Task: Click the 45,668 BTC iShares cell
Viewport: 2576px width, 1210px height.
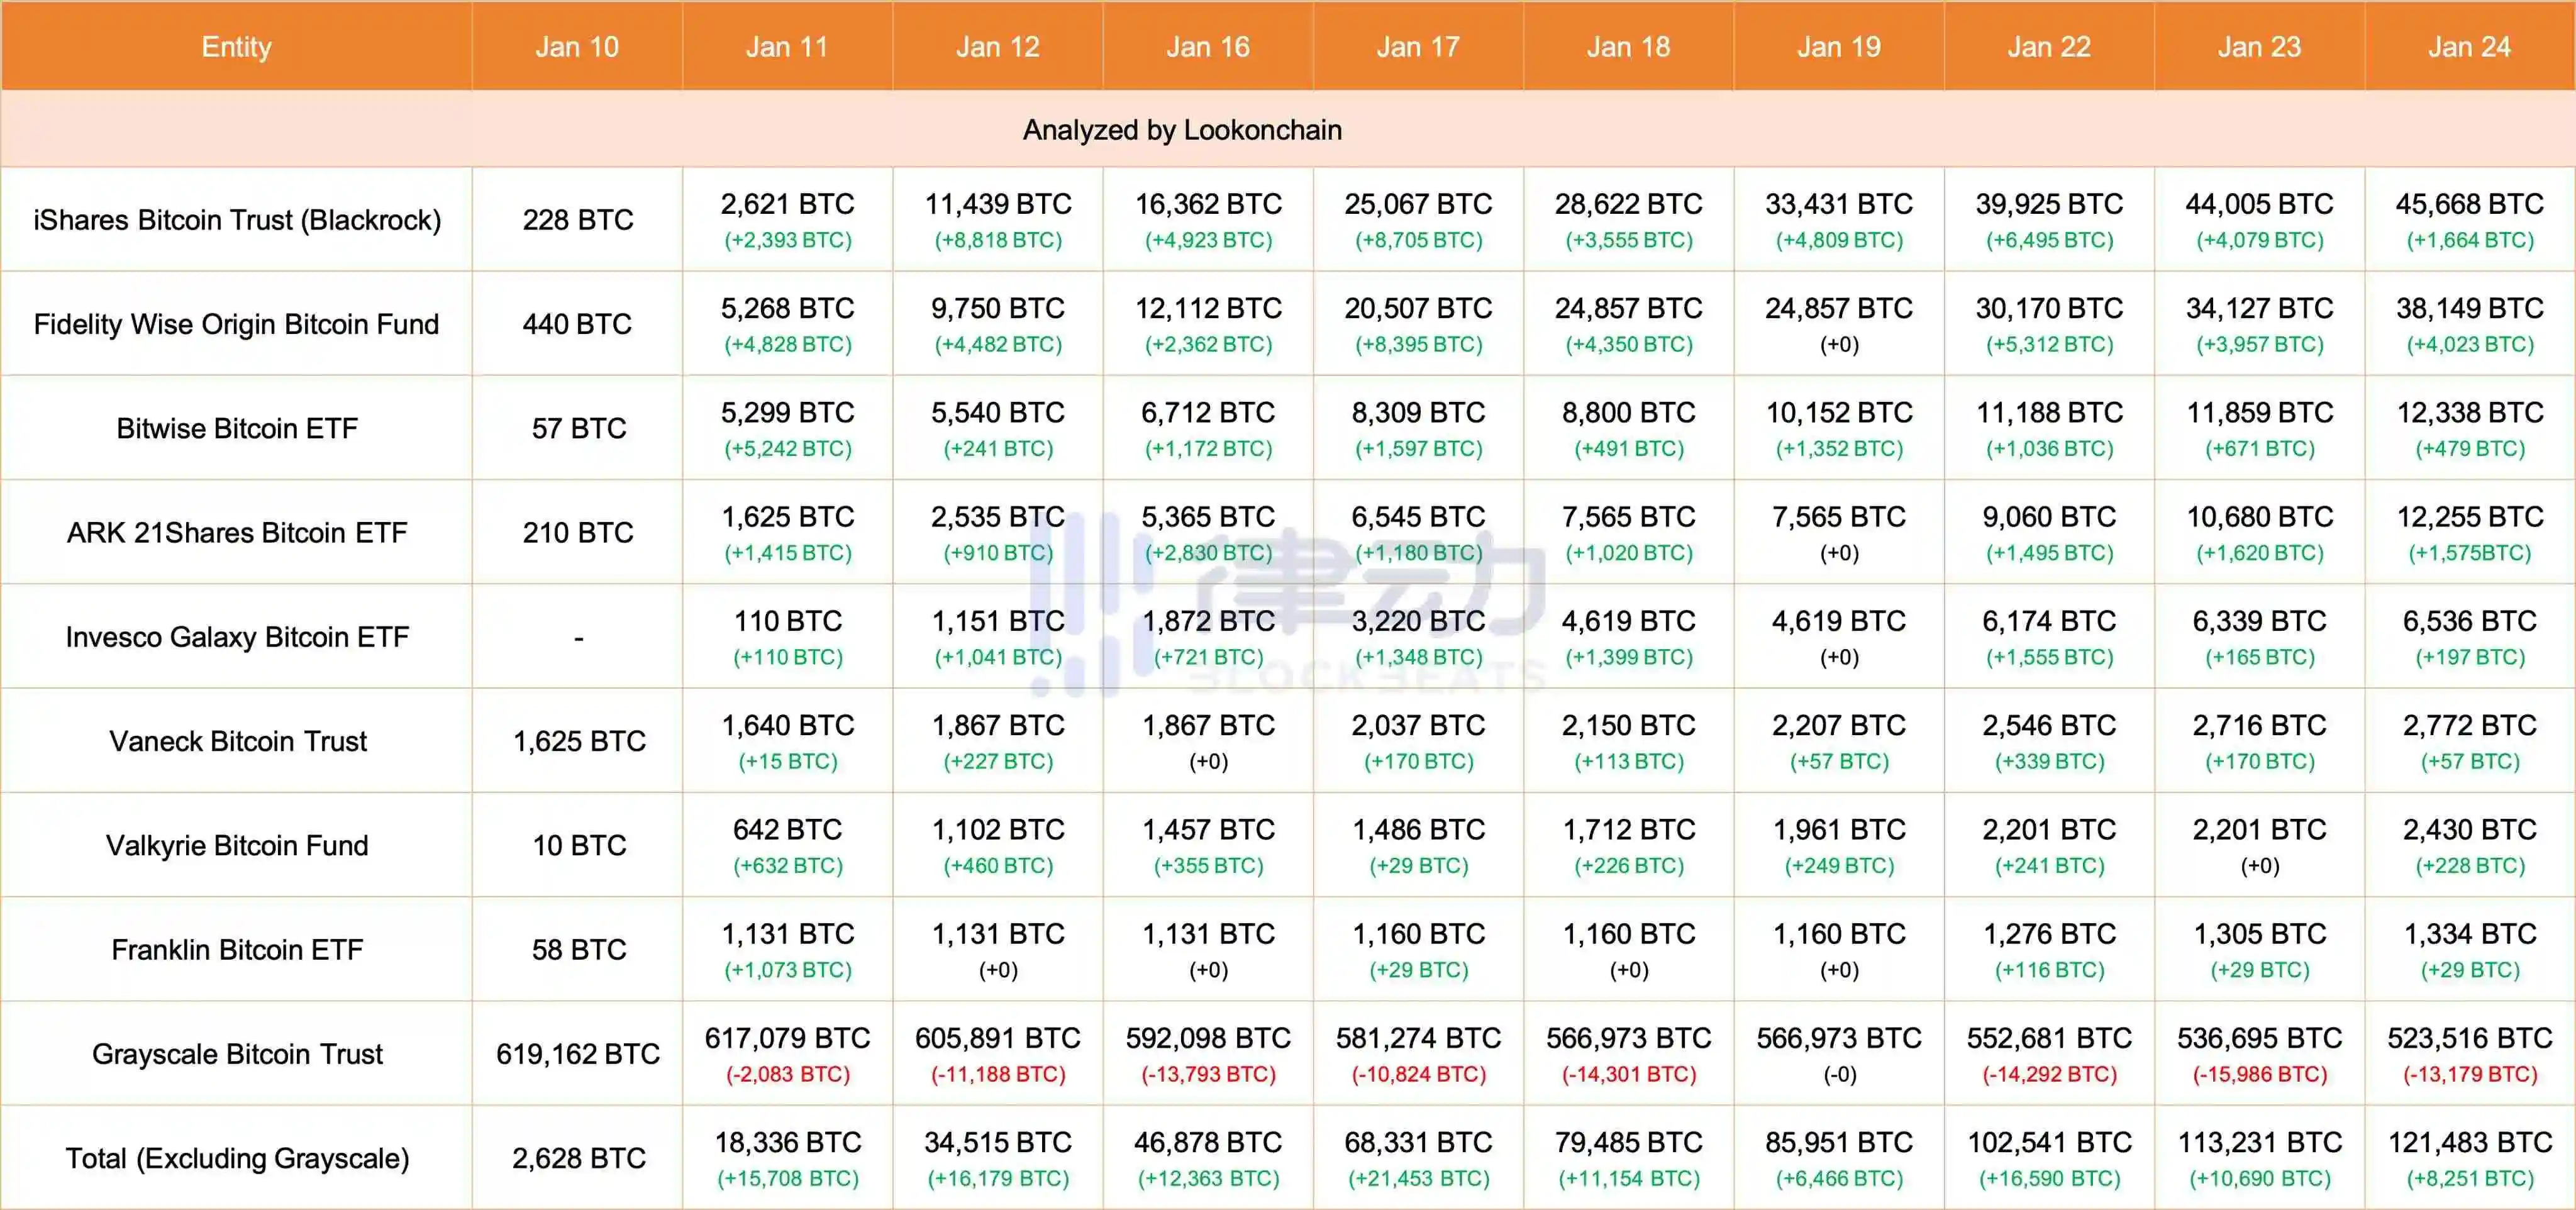Action: 2469,204
